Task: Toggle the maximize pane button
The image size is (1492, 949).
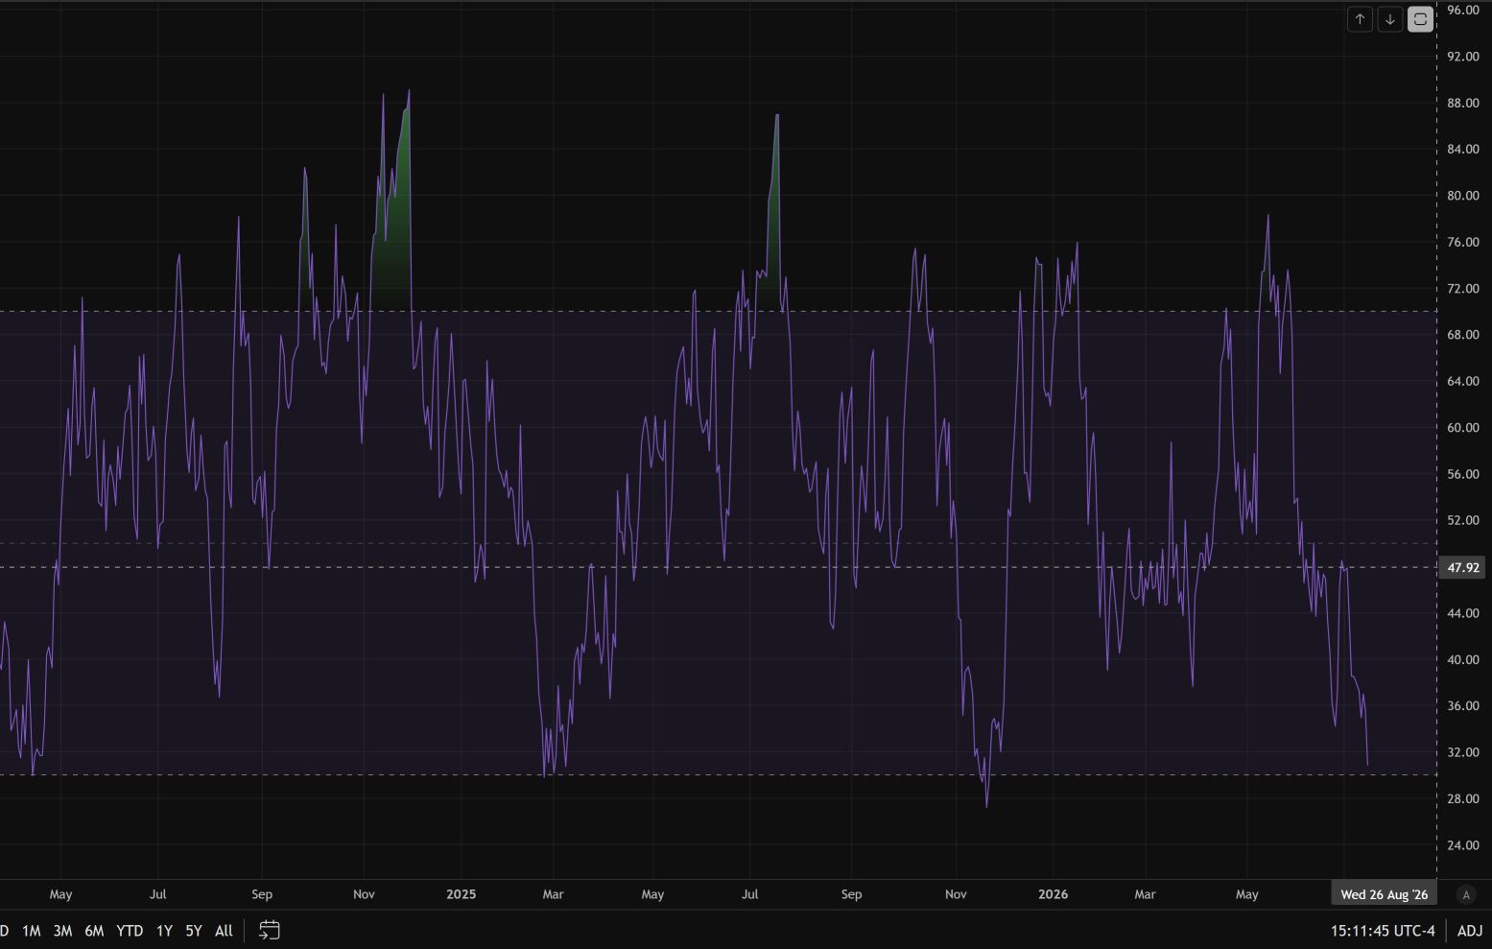Action: click(1421, 19)
